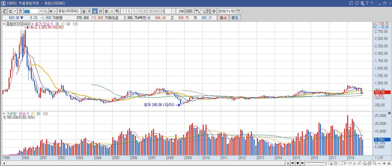This screenshot has height=166, width=392.
Task: Click the speaker sound icon
Action: [x=51, y=11]
